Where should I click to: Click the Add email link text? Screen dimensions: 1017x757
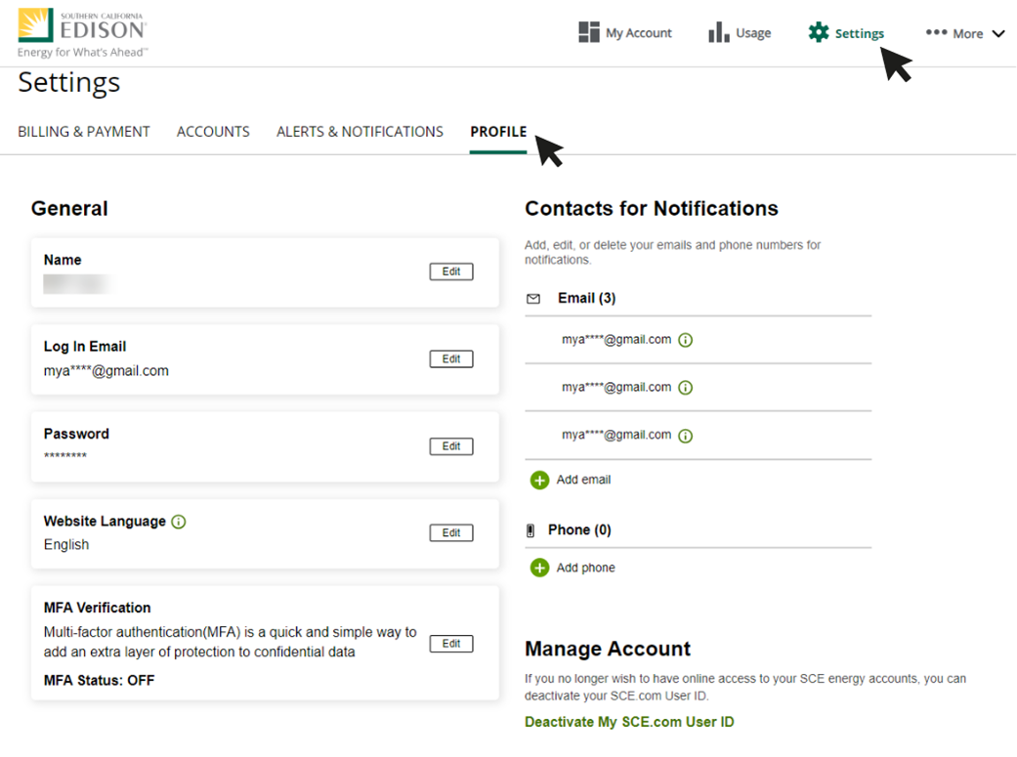coord(583,480)
